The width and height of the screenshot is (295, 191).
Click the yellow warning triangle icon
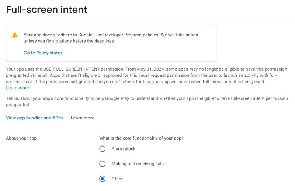coord(15,35)
